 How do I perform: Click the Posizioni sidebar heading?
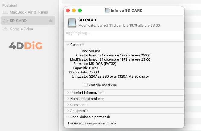(x=10, y=5)
